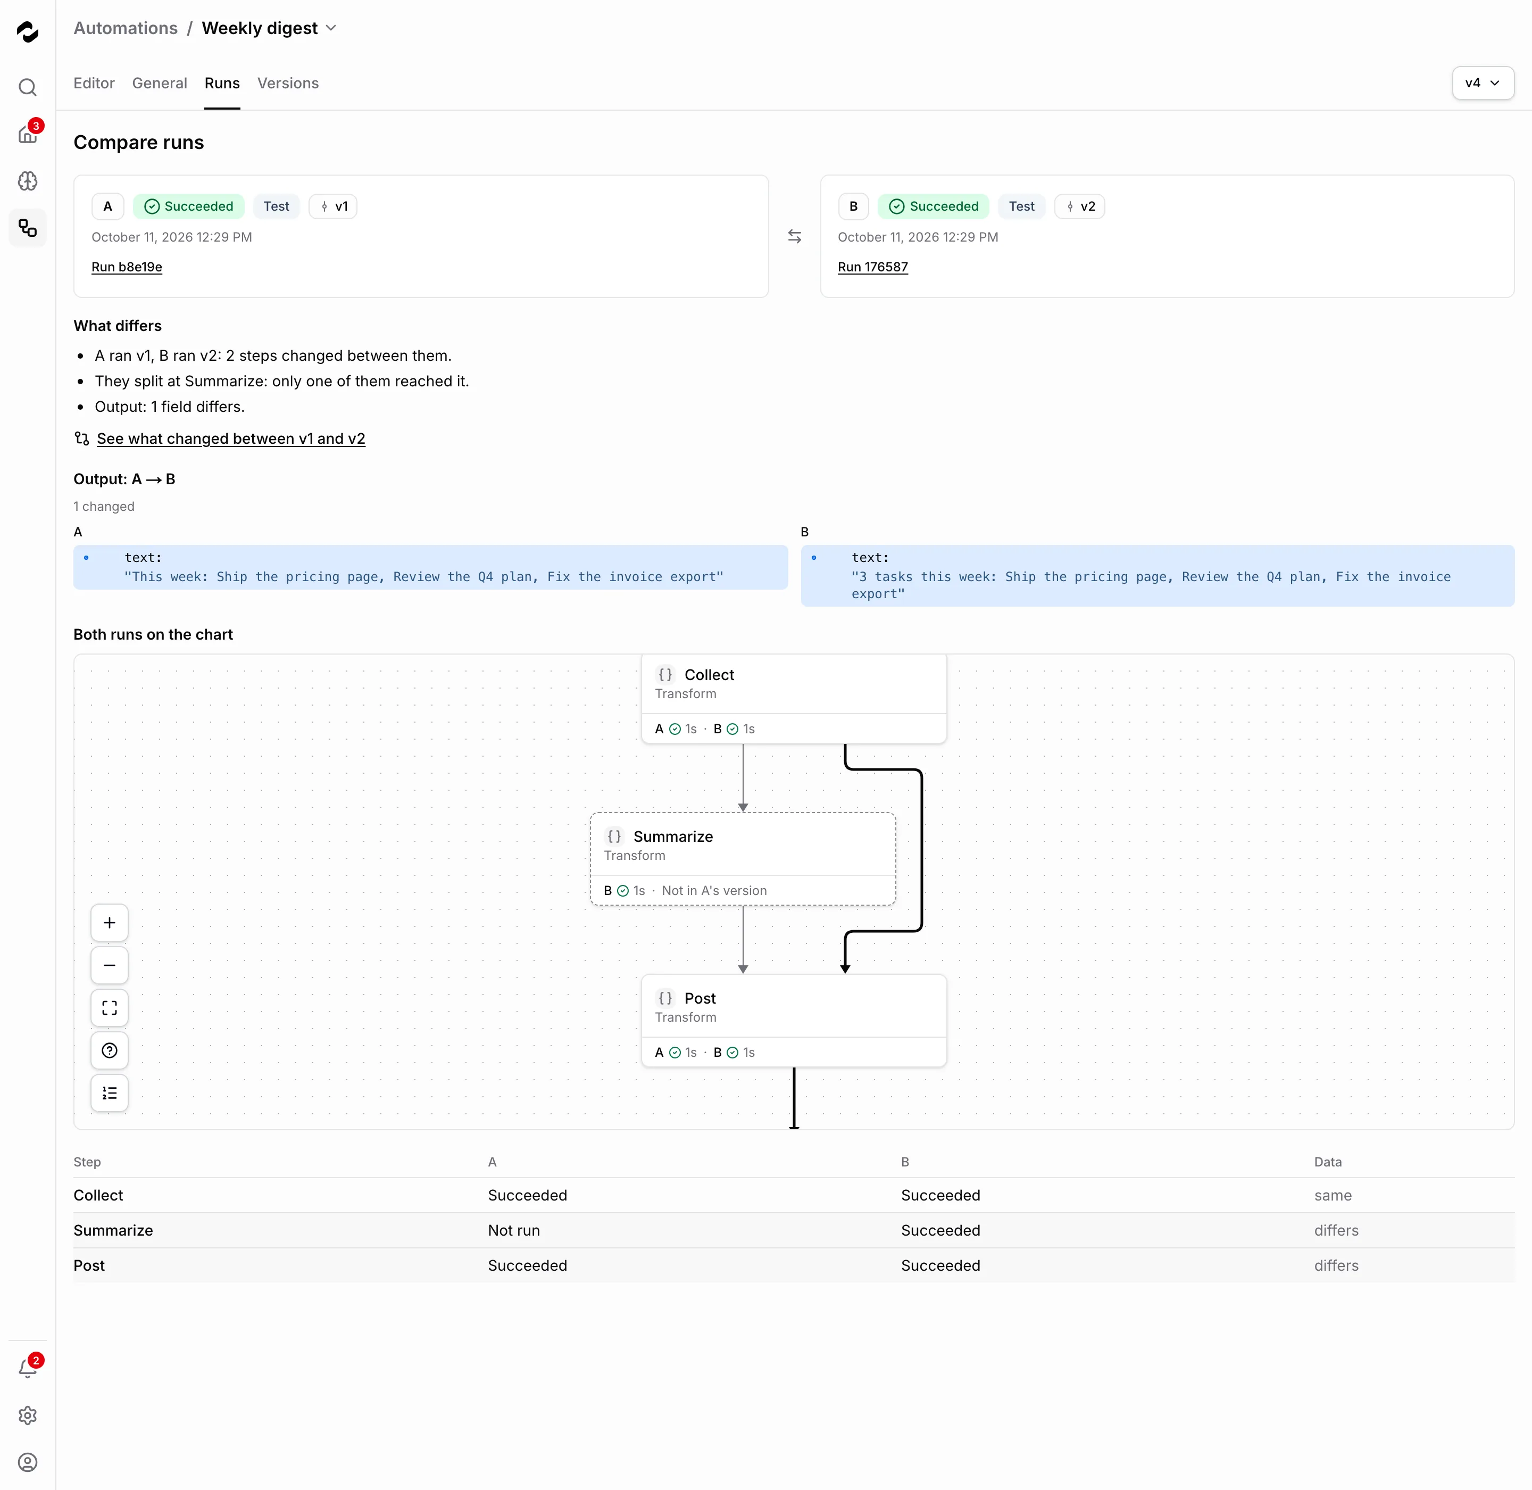
Task: Open the brain knowledge icon in sidebar
Action: [x=27, y=181]
